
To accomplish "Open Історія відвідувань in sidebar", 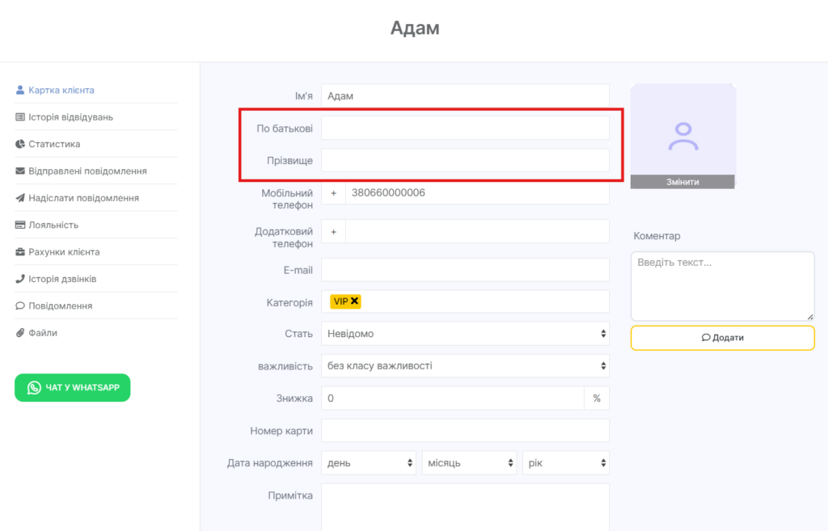I will point(70,117).
